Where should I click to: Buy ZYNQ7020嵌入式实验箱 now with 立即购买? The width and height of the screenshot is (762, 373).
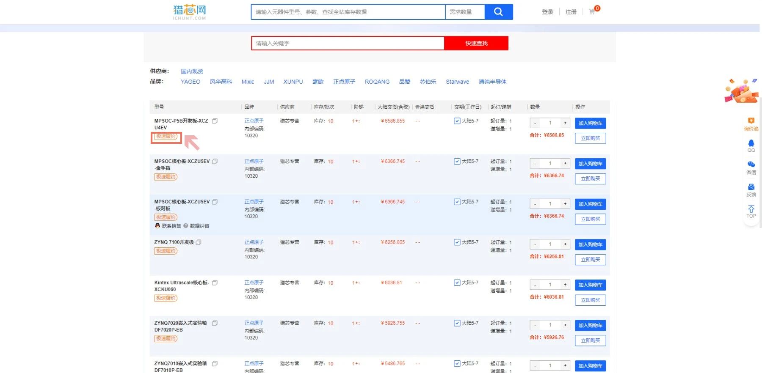(x=590, y=340)
